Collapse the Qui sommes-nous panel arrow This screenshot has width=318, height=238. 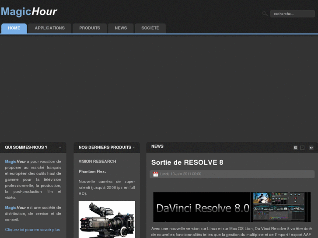click(60, 148)
